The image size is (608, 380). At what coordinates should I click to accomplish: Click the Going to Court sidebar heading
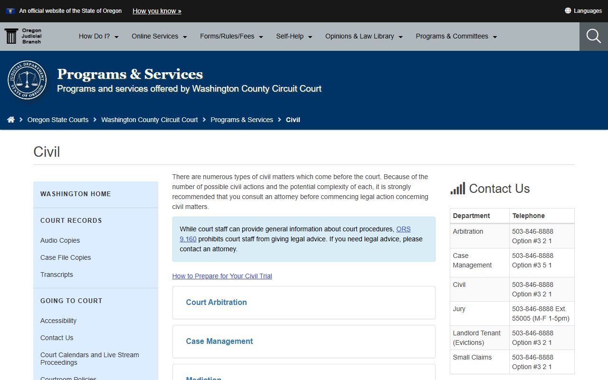point(71,301)
